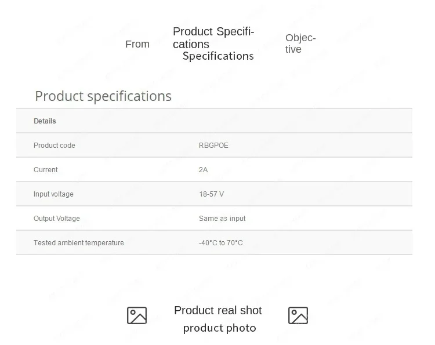This screenshot has height=345, width=435.
Task: Click the Product specifications heading
Action: click(x=103, y=96)
